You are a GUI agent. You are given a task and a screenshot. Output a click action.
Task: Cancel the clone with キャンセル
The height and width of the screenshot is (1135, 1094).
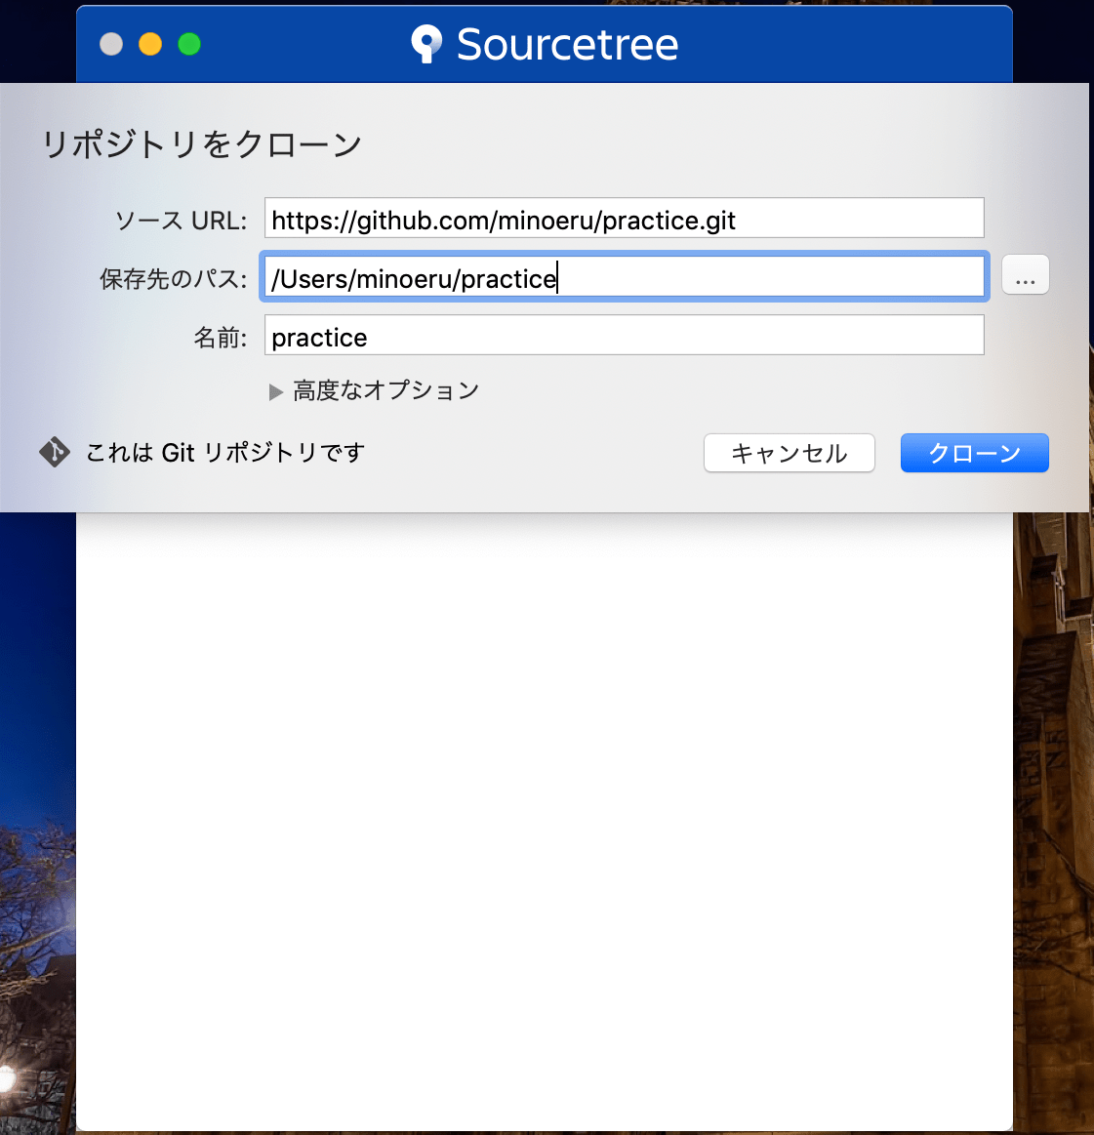789,453
